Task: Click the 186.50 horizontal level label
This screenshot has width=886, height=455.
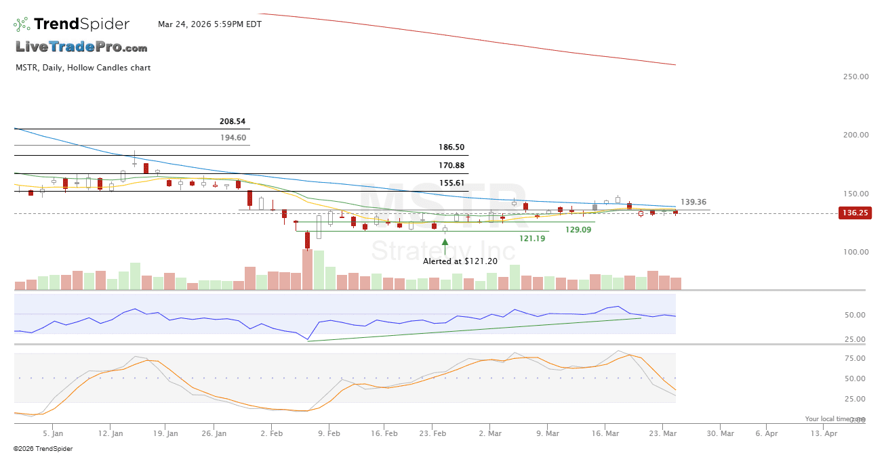Action: click(x=451, y=147)
